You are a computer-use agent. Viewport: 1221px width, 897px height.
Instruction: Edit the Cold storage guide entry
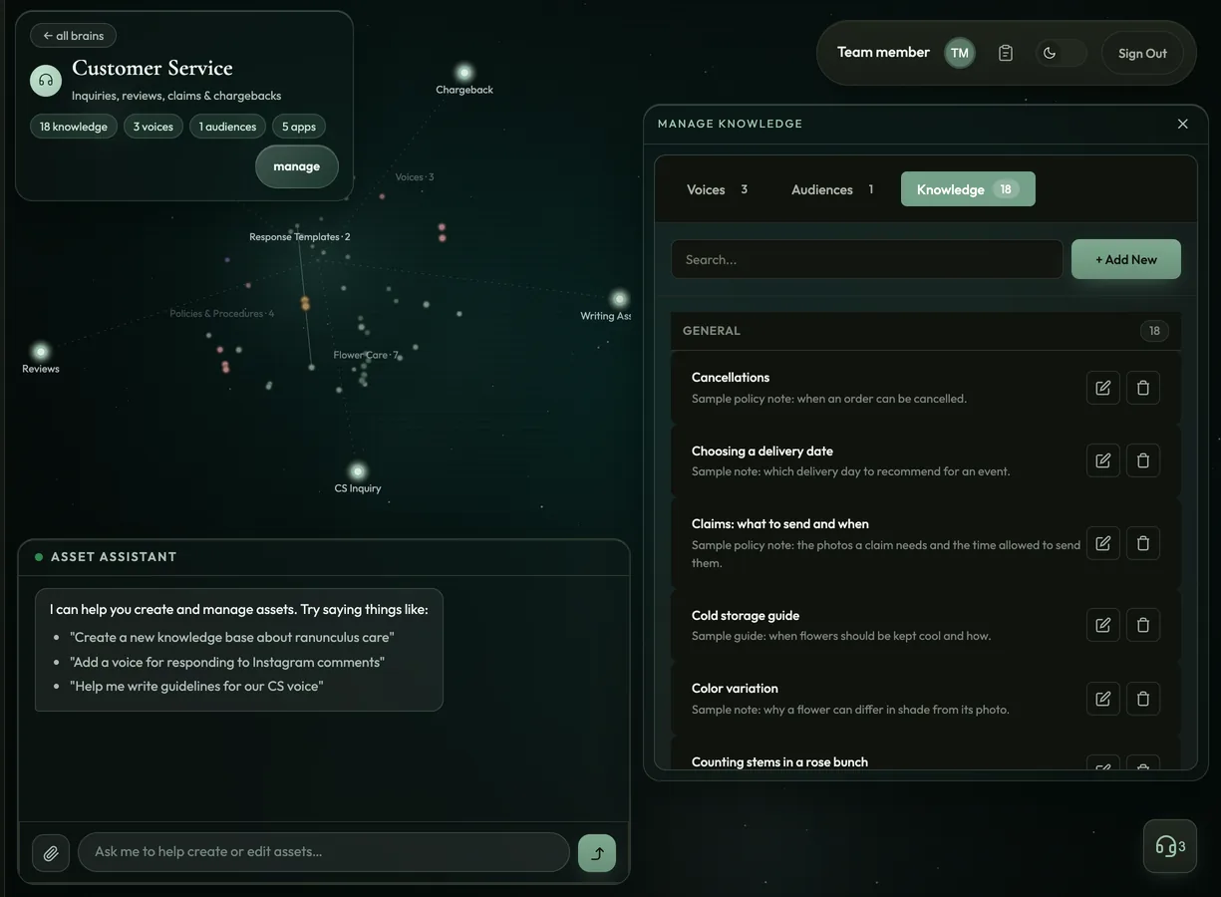coord(1103,625)
